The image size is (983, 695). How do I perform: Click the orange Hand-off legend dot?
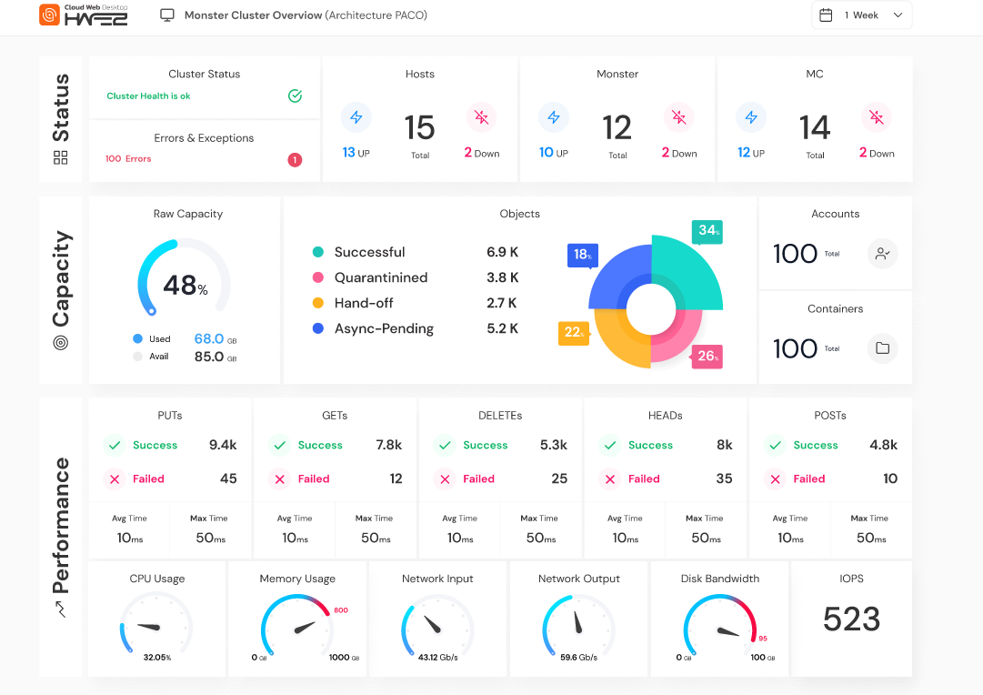[x=318, y=303]
